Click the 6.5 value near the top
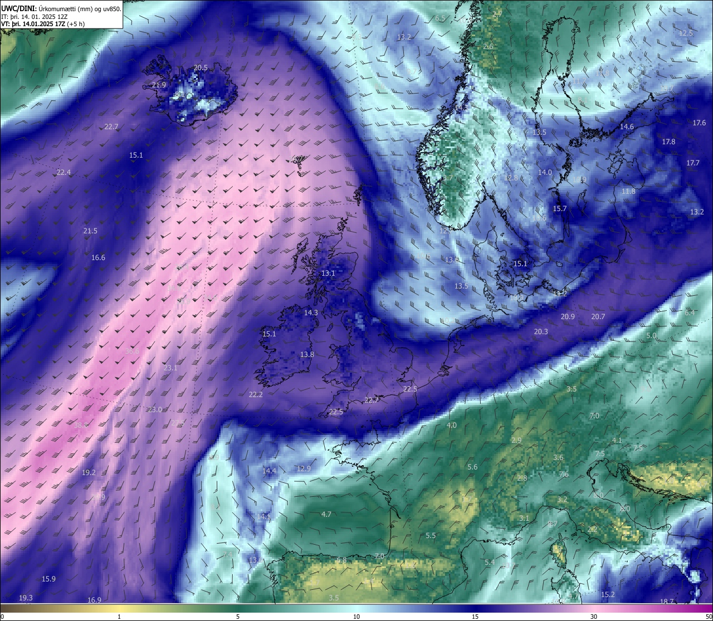 (440, 18)
